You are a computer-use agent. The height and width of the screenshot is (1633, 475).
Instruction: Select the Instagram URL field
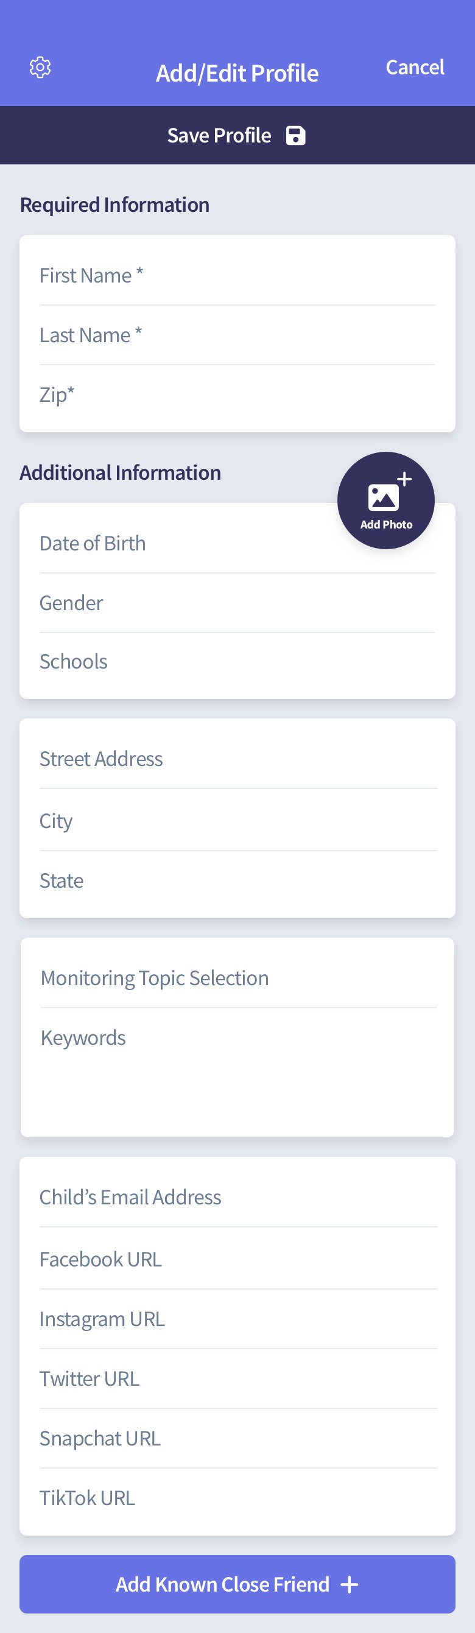point(237,1319)
